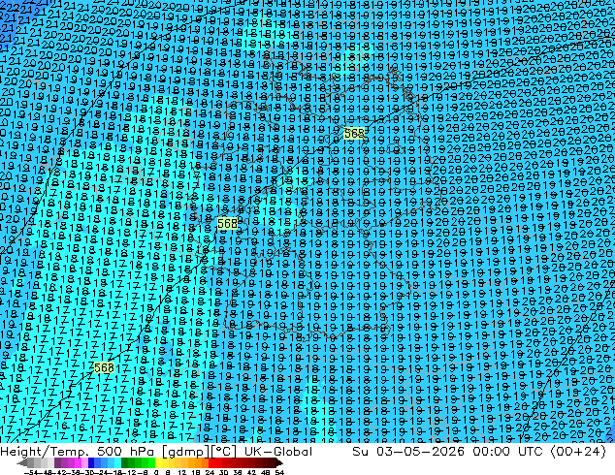The image size is (615, 475).
Task: Click the '54' value on the legend scale
Action: (x=279, y=472)
